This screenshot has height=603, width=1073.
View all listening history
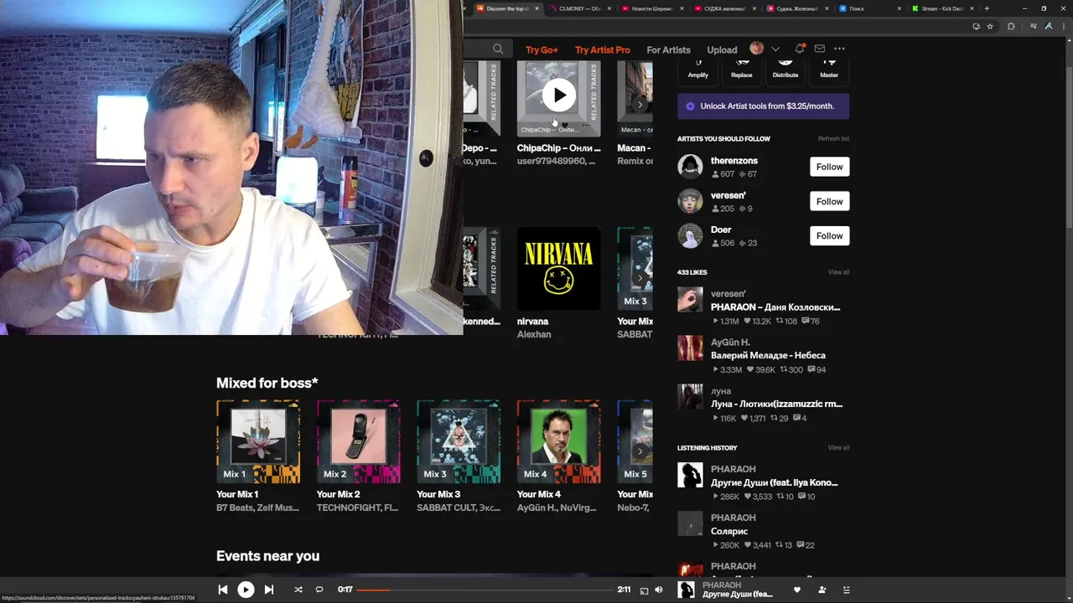coord(838,447)
